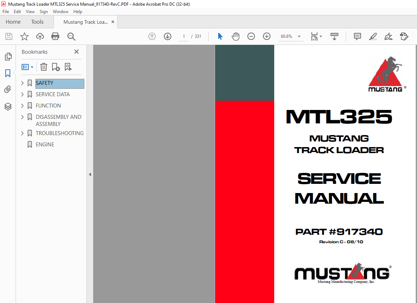The height and width of the screenshot is (303, 417).
Task: Jump to DISASSEMBLY AND ASSEMBLY bookmark
Action: pos(58,121)
